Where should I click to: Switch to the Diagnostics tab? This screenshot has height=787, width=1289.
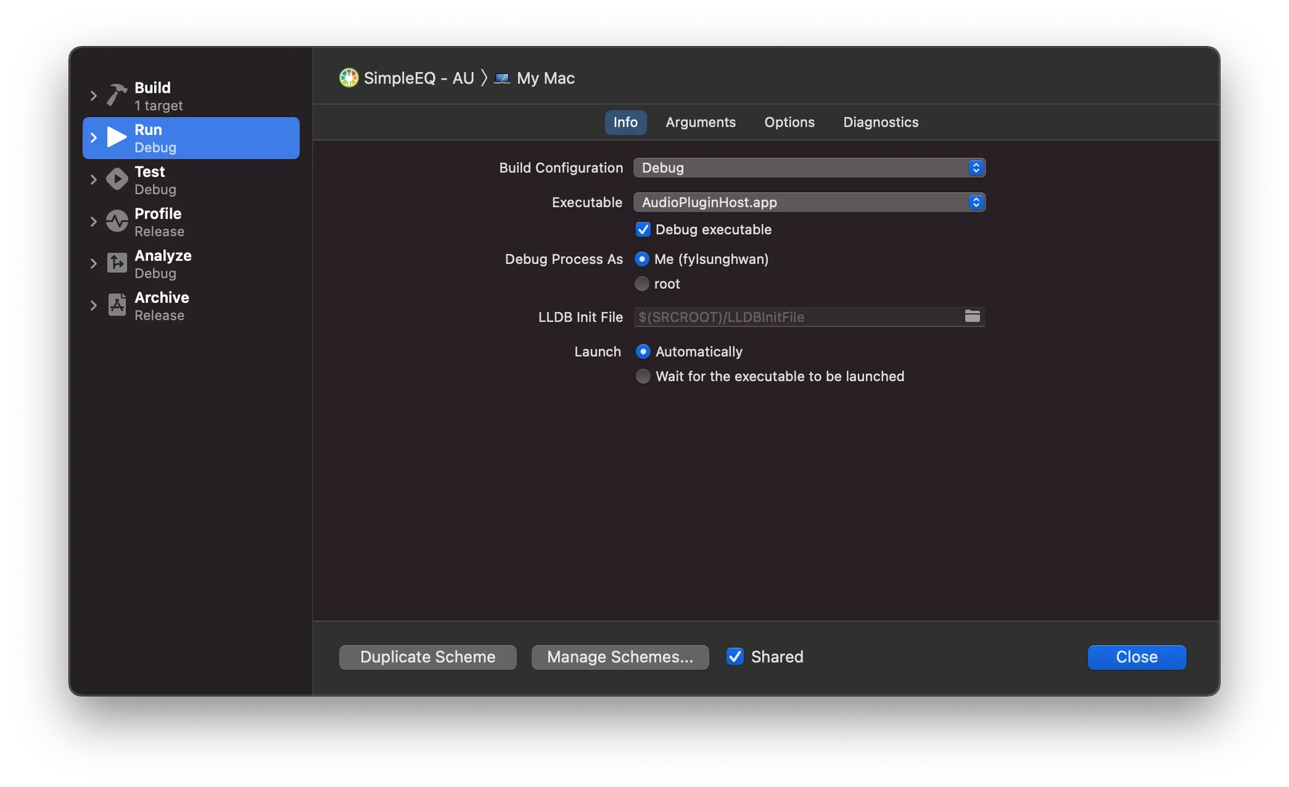pyautogui.click(x=881, y=122)
